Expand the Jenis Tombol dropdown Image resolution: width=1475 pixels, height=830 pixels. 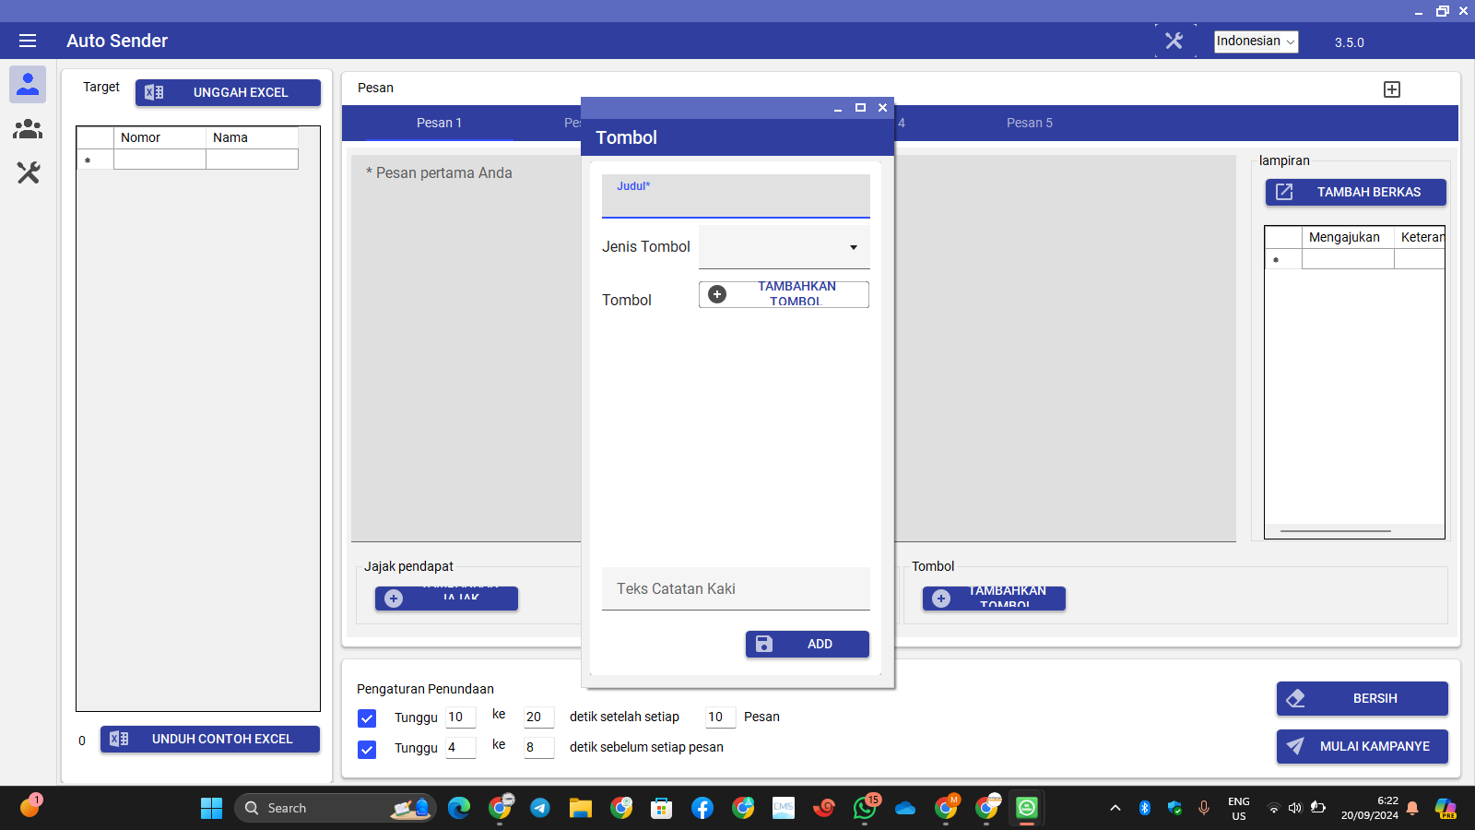(784, 247)
